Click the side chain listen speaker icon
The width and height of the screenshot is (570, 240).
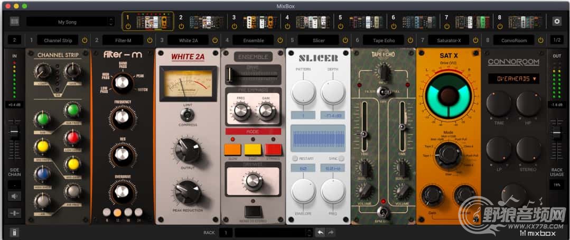(x=15, y=196)
